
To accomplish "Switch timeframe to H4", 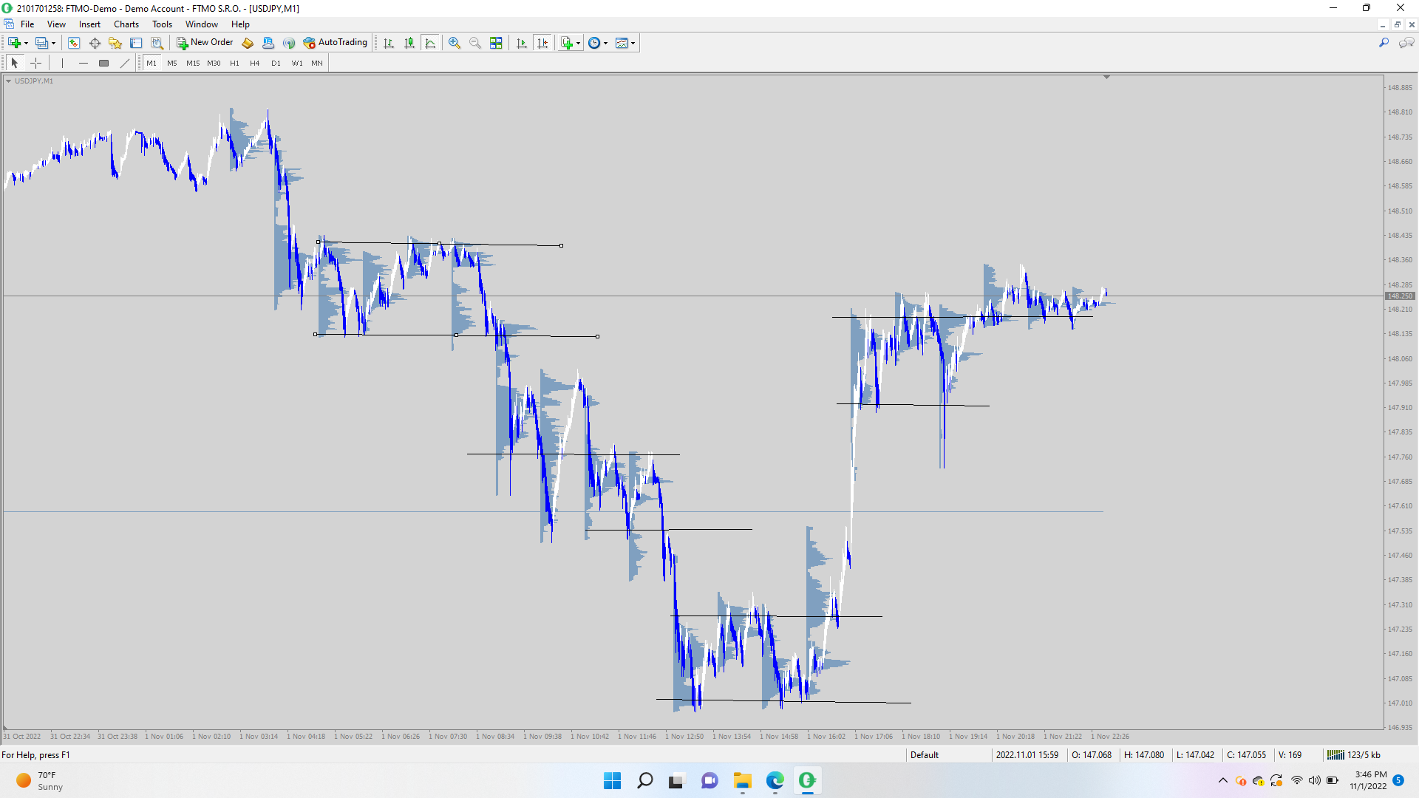I will (254, 63).
